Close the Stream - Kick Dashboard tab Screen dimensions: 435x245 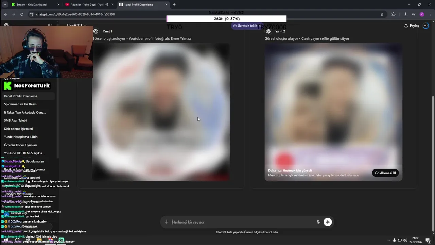tap(58, 4)
